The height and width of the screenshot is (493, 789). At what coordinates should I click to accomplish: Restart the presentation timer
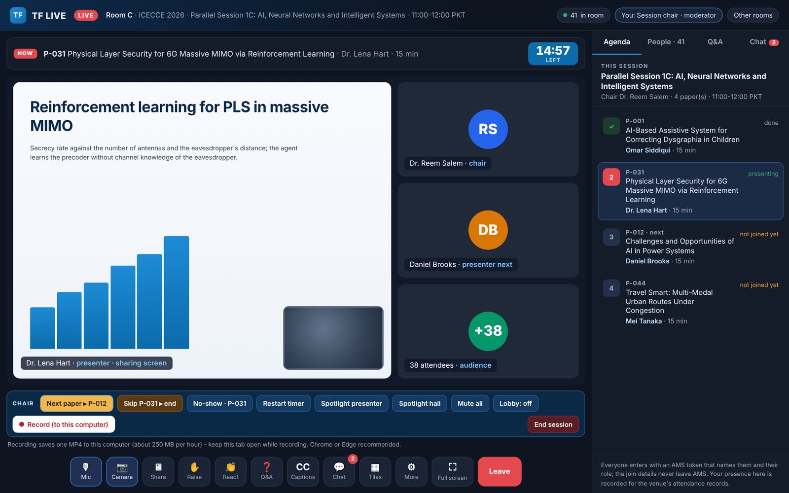tap(284, 403)
